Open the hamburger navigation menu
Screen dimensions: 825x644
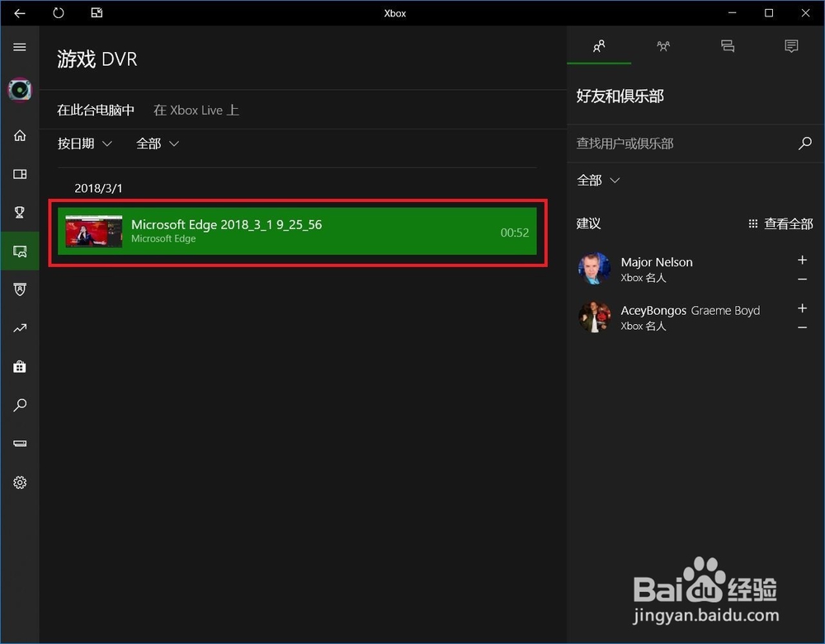click(x=20, y=47)
